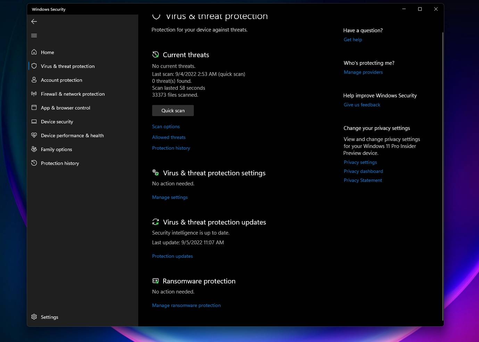
Task: Select Virus & threat protection in sidebar
Action: 67,66
